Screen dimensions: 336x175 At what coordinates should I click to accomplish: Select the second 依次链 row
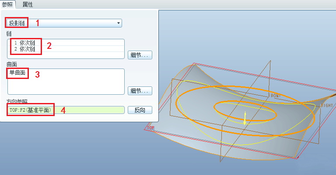tap(66, 49)
